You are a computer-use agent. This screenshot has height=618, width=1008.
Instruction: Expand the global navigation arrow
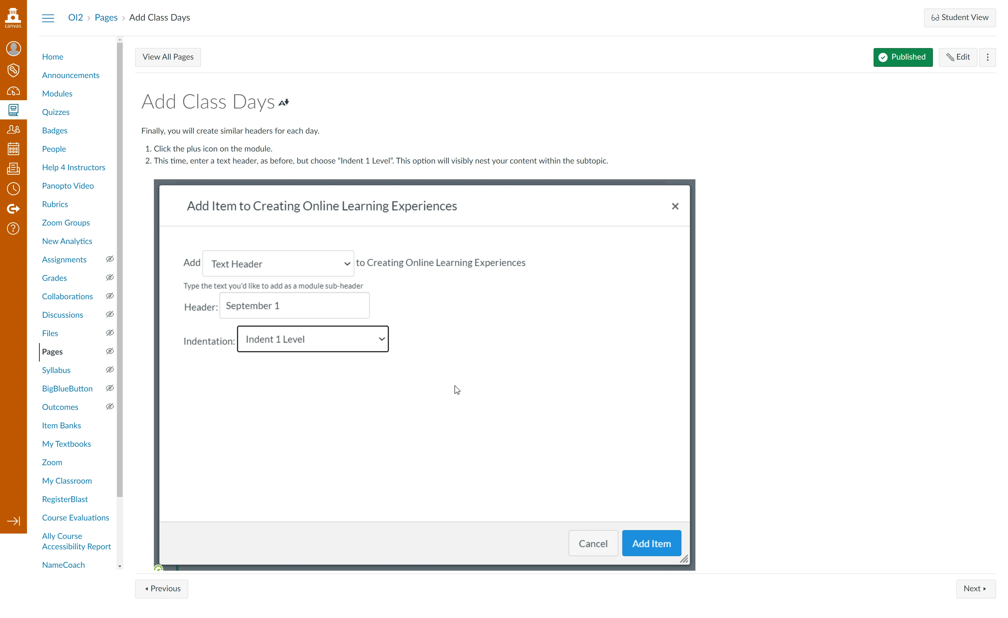[x=14, y=521]
